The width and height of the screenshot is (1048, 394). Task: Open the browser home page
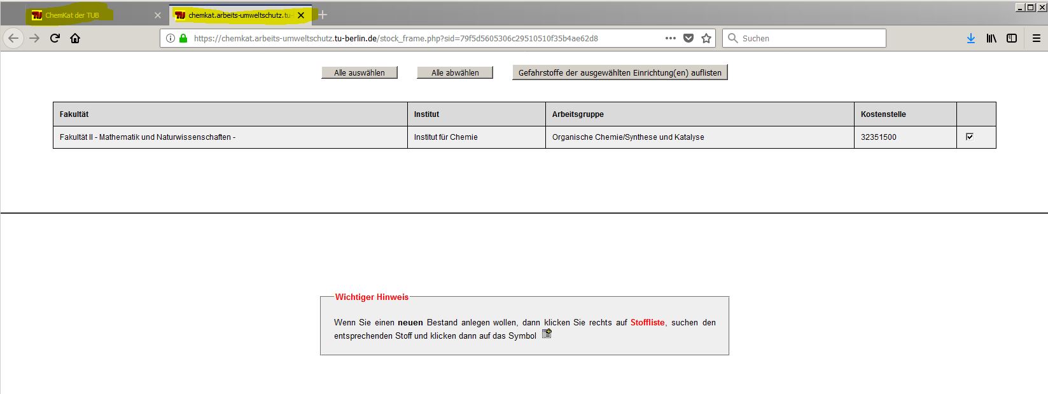click(x=75, y=38)
